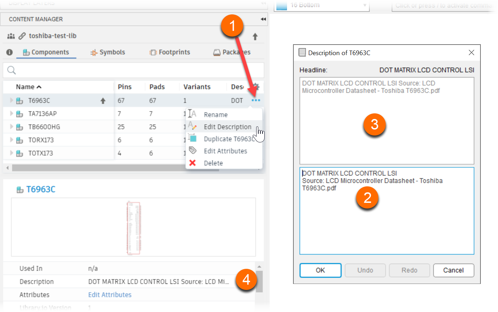This screenshot has width=498, height=312.
Task: Click the details panel vertical scrollbar
Action: pos(259,281)
